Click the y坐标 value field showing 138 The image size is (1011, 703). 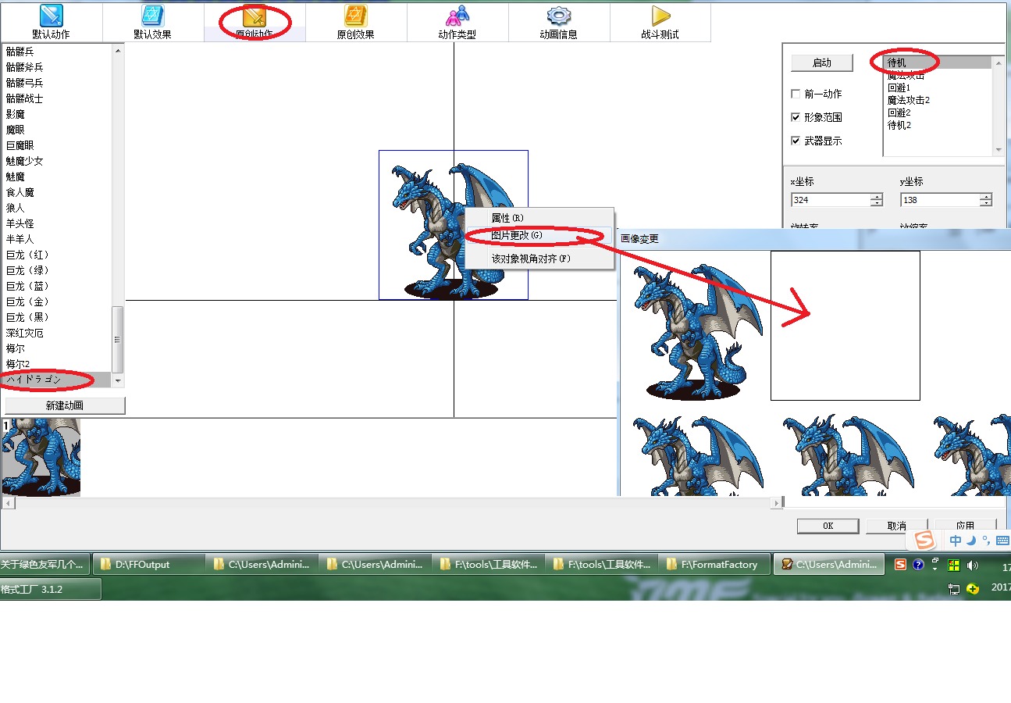pyautogui.click(x=940, y=200)
